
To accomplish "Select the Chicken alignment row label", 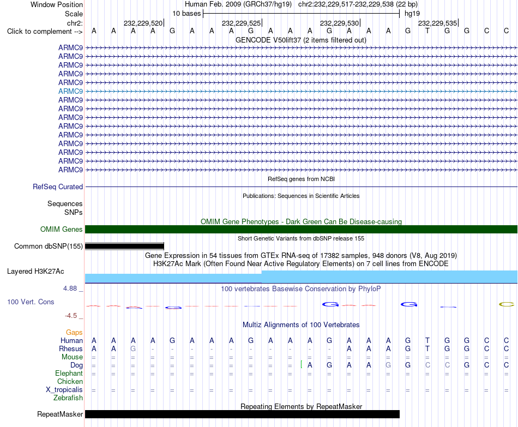I will 70,381.
